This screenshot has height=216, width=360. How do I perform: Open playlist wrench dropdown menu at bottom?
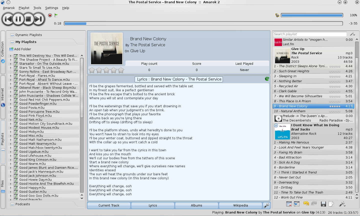tap(342, 204)
